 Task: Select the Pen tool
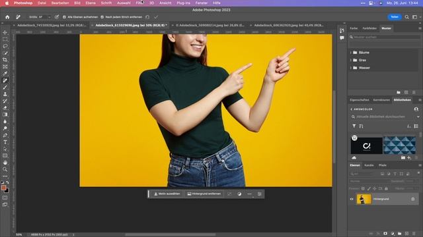[5, 135]
